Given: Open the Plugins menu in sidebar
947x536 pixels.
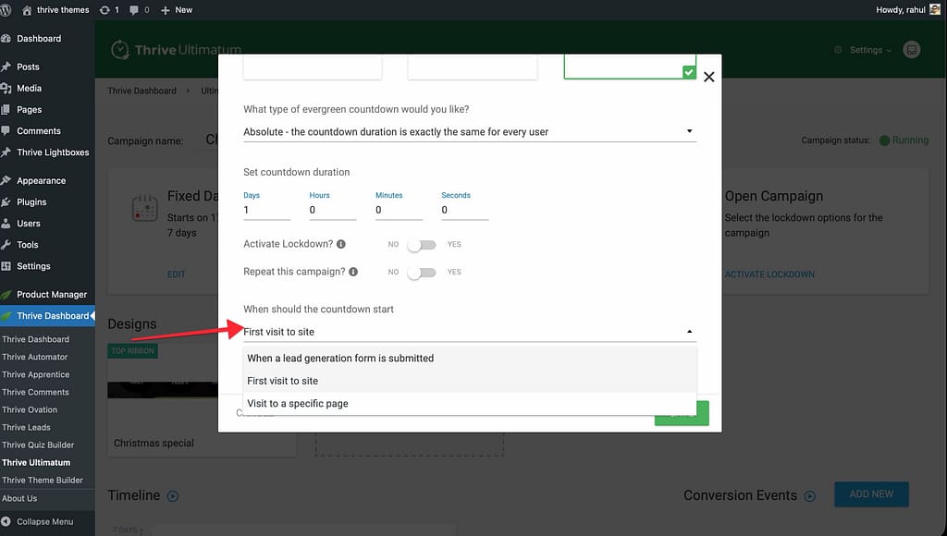Looking at the screenshot, I should (31, 201).
